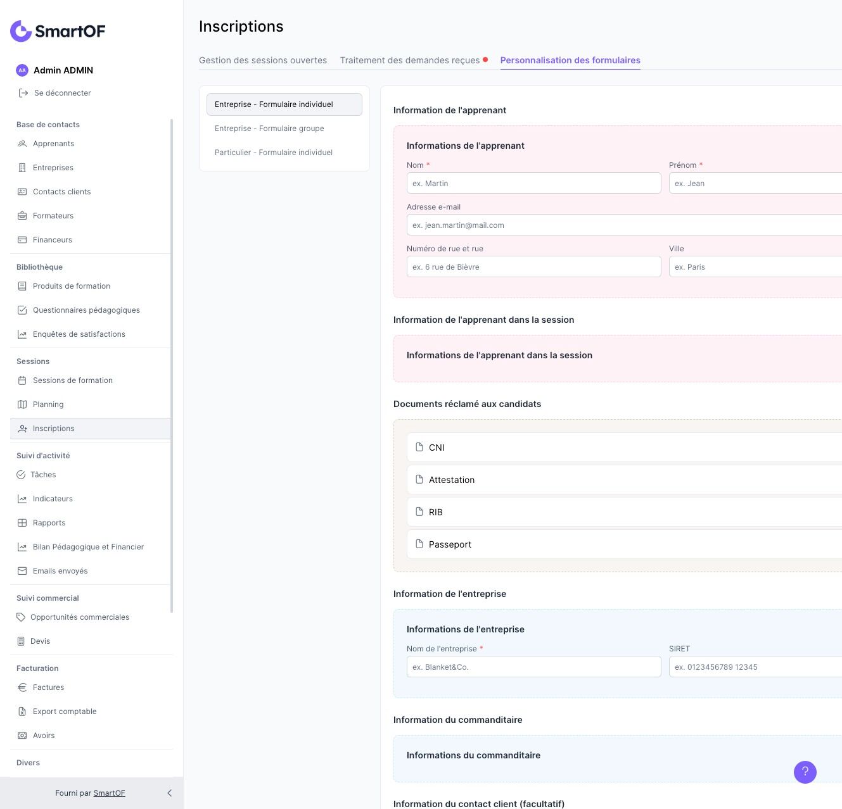The image size is (842, 809).
Task: Click the Formateurs briefcase icon
Action: (x=22, y=216)
